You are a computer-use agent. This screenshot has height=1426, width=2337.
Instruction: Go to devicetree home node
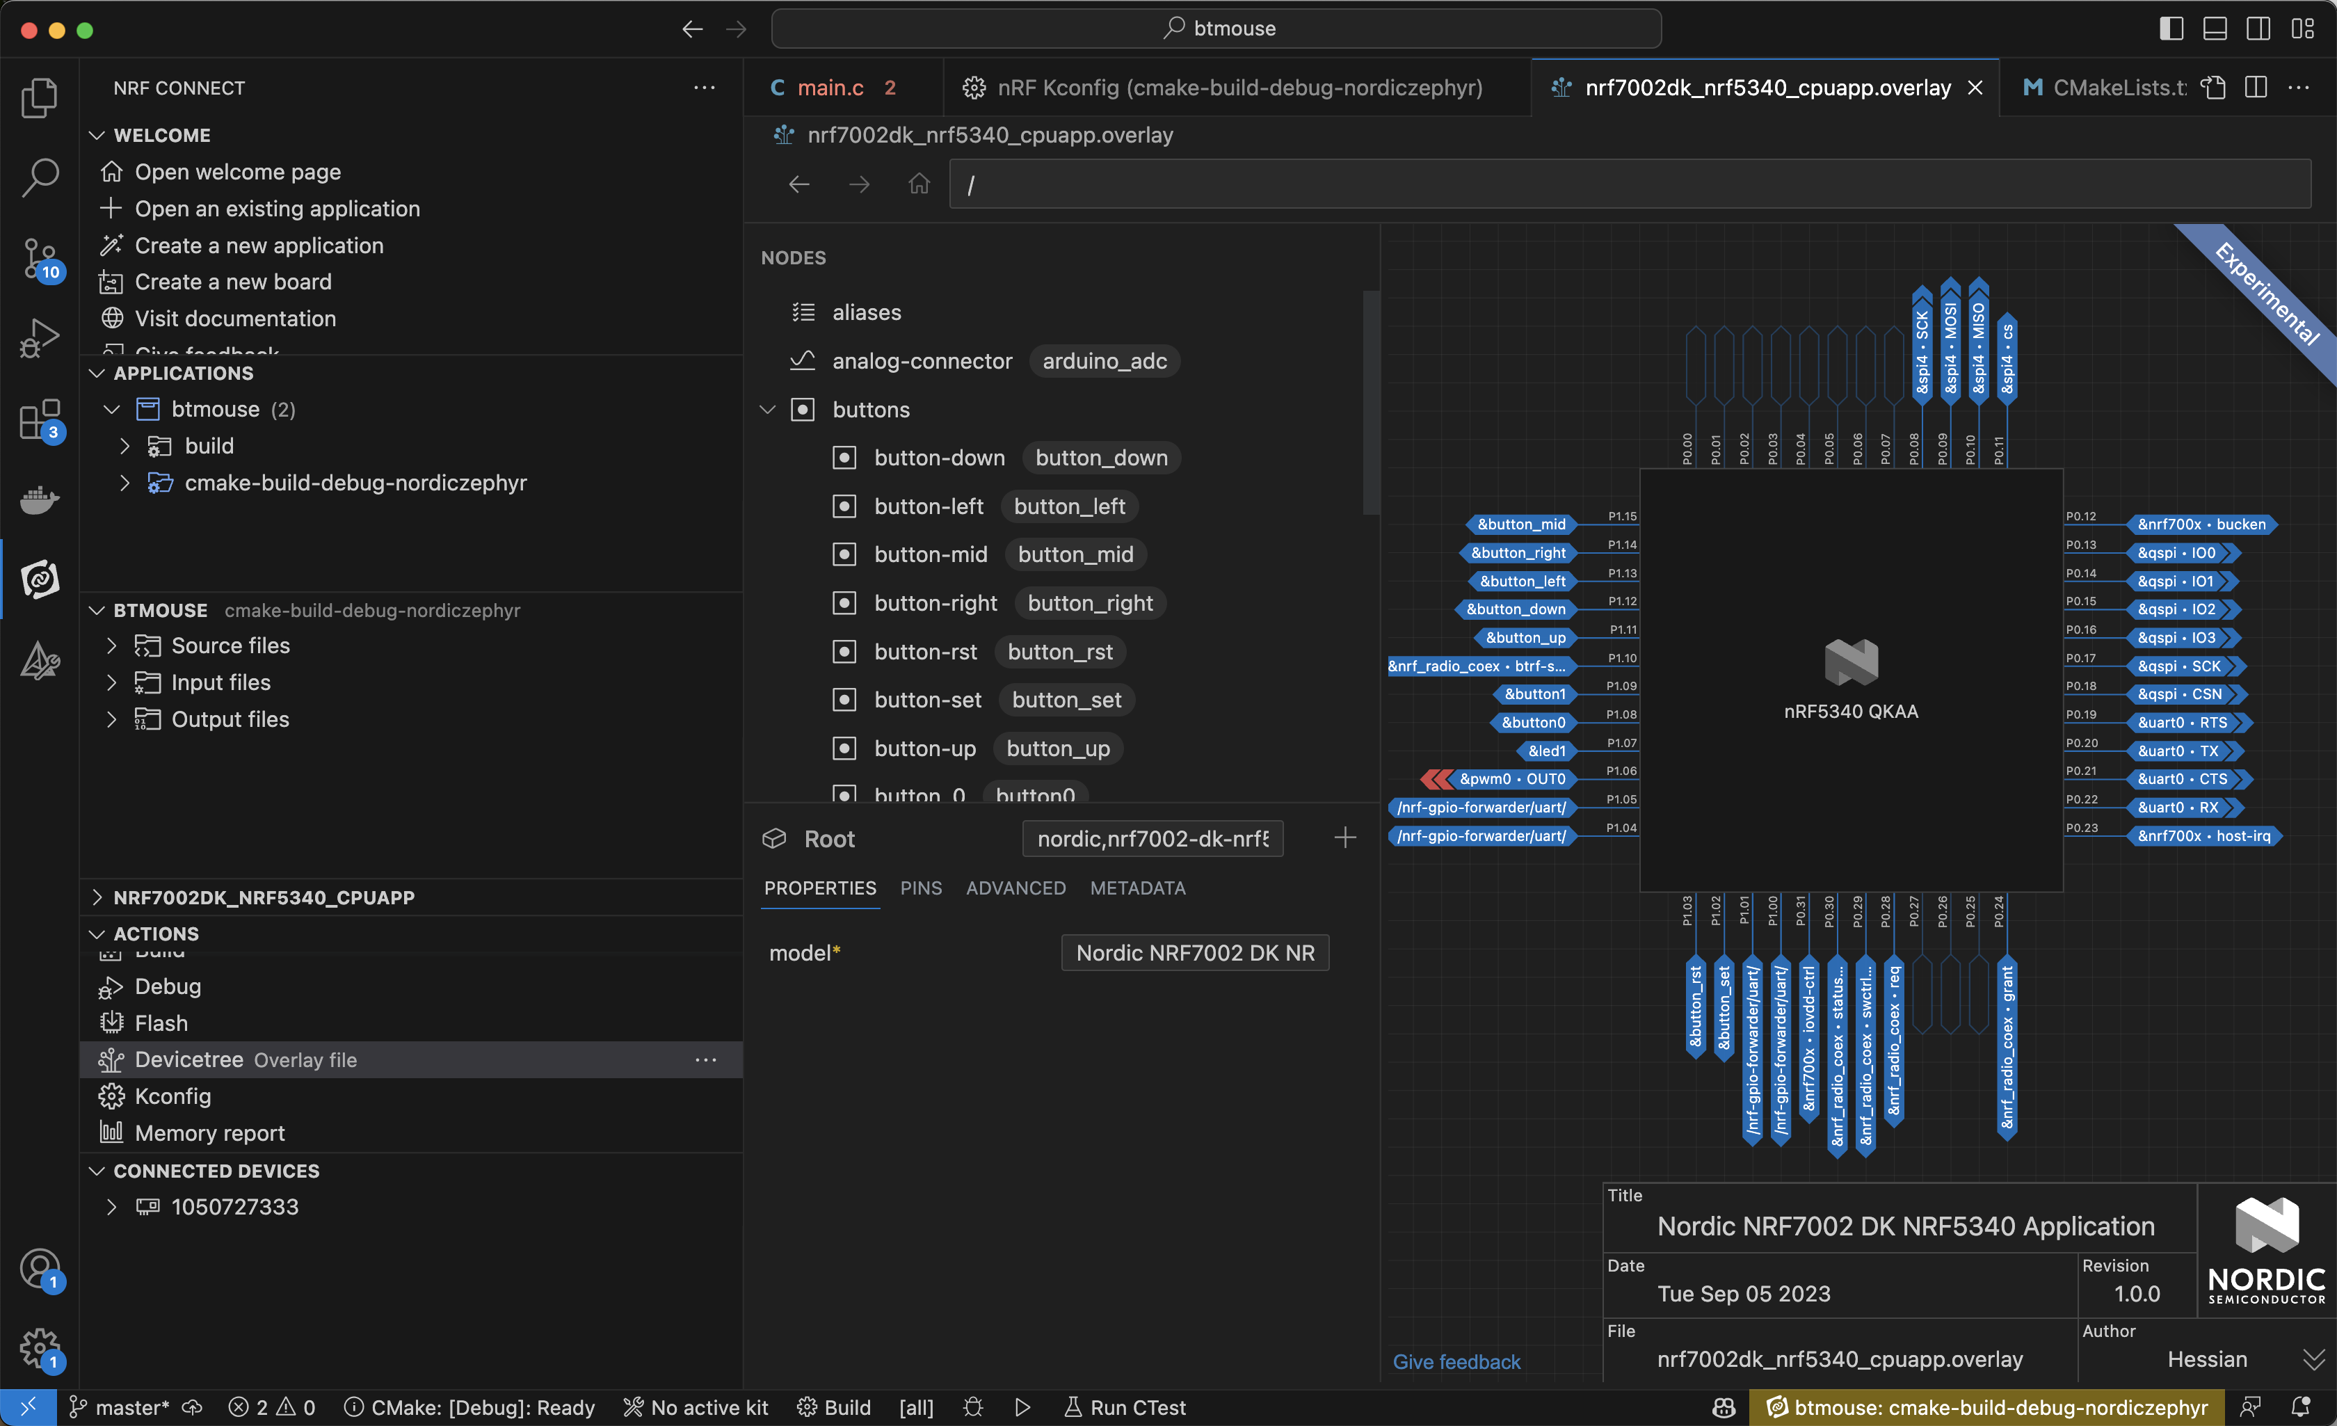point(919,184)
